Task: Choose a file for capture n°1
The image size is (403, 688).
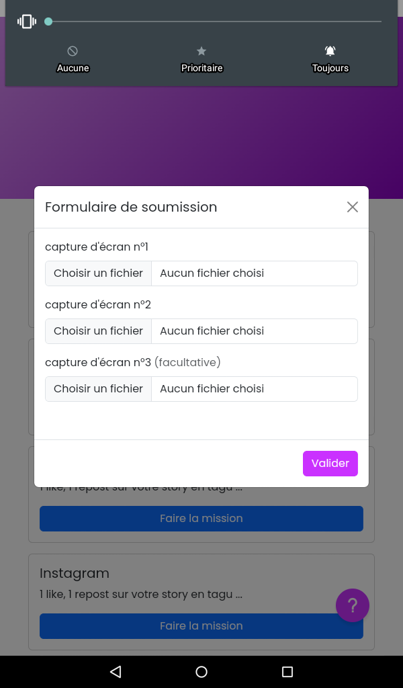Action: point(99,273)
